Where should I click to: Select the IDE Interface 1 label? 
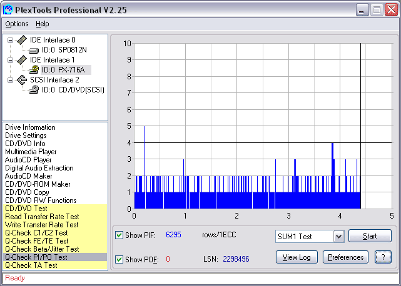pos(53,60)
